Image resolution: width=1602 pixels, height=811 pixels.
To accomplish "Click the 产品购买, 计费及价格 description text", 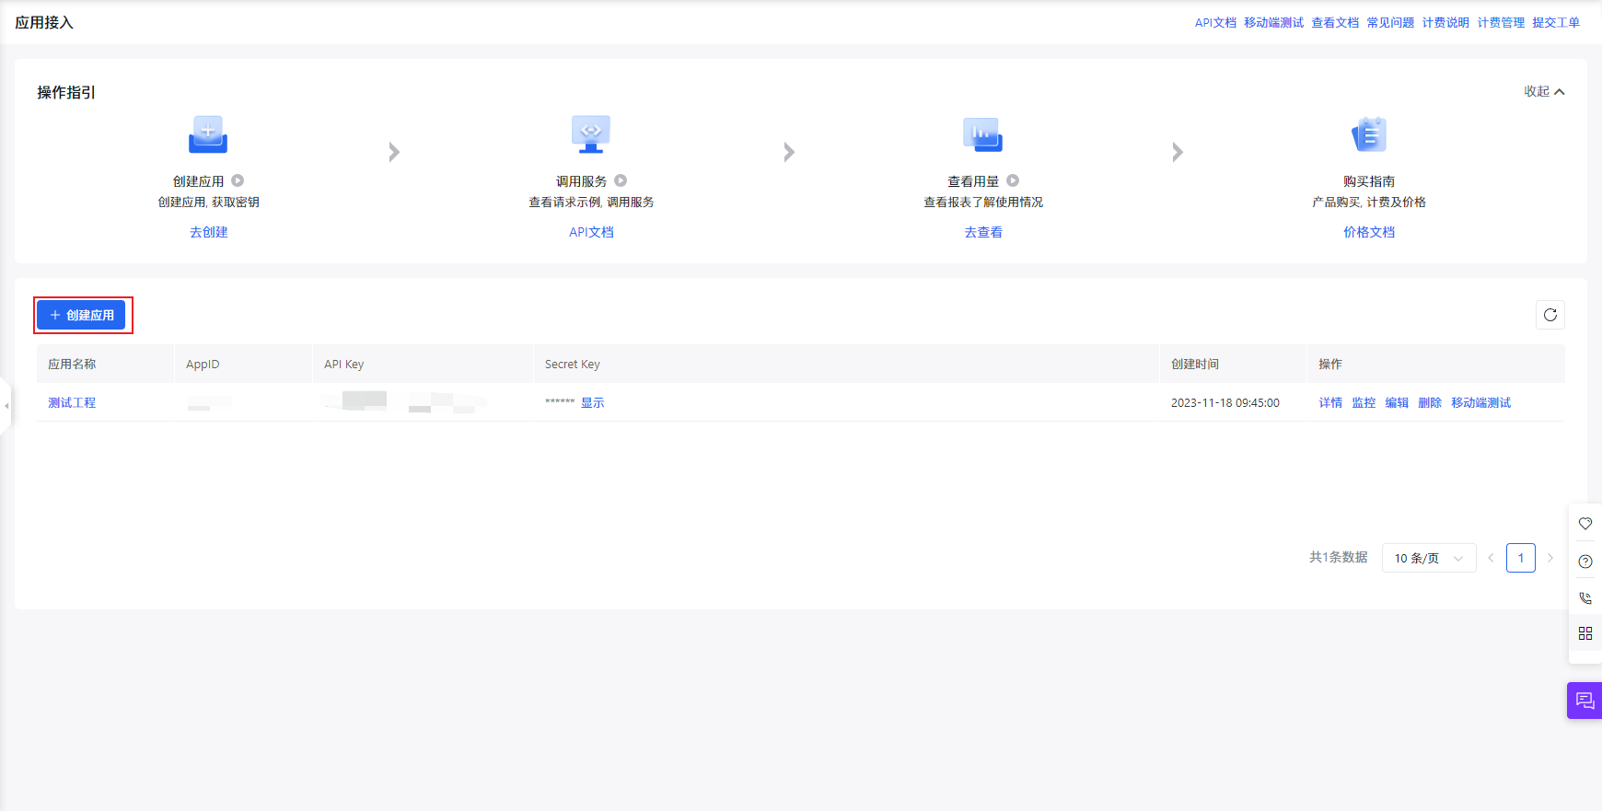I will tap(1369, 202).
